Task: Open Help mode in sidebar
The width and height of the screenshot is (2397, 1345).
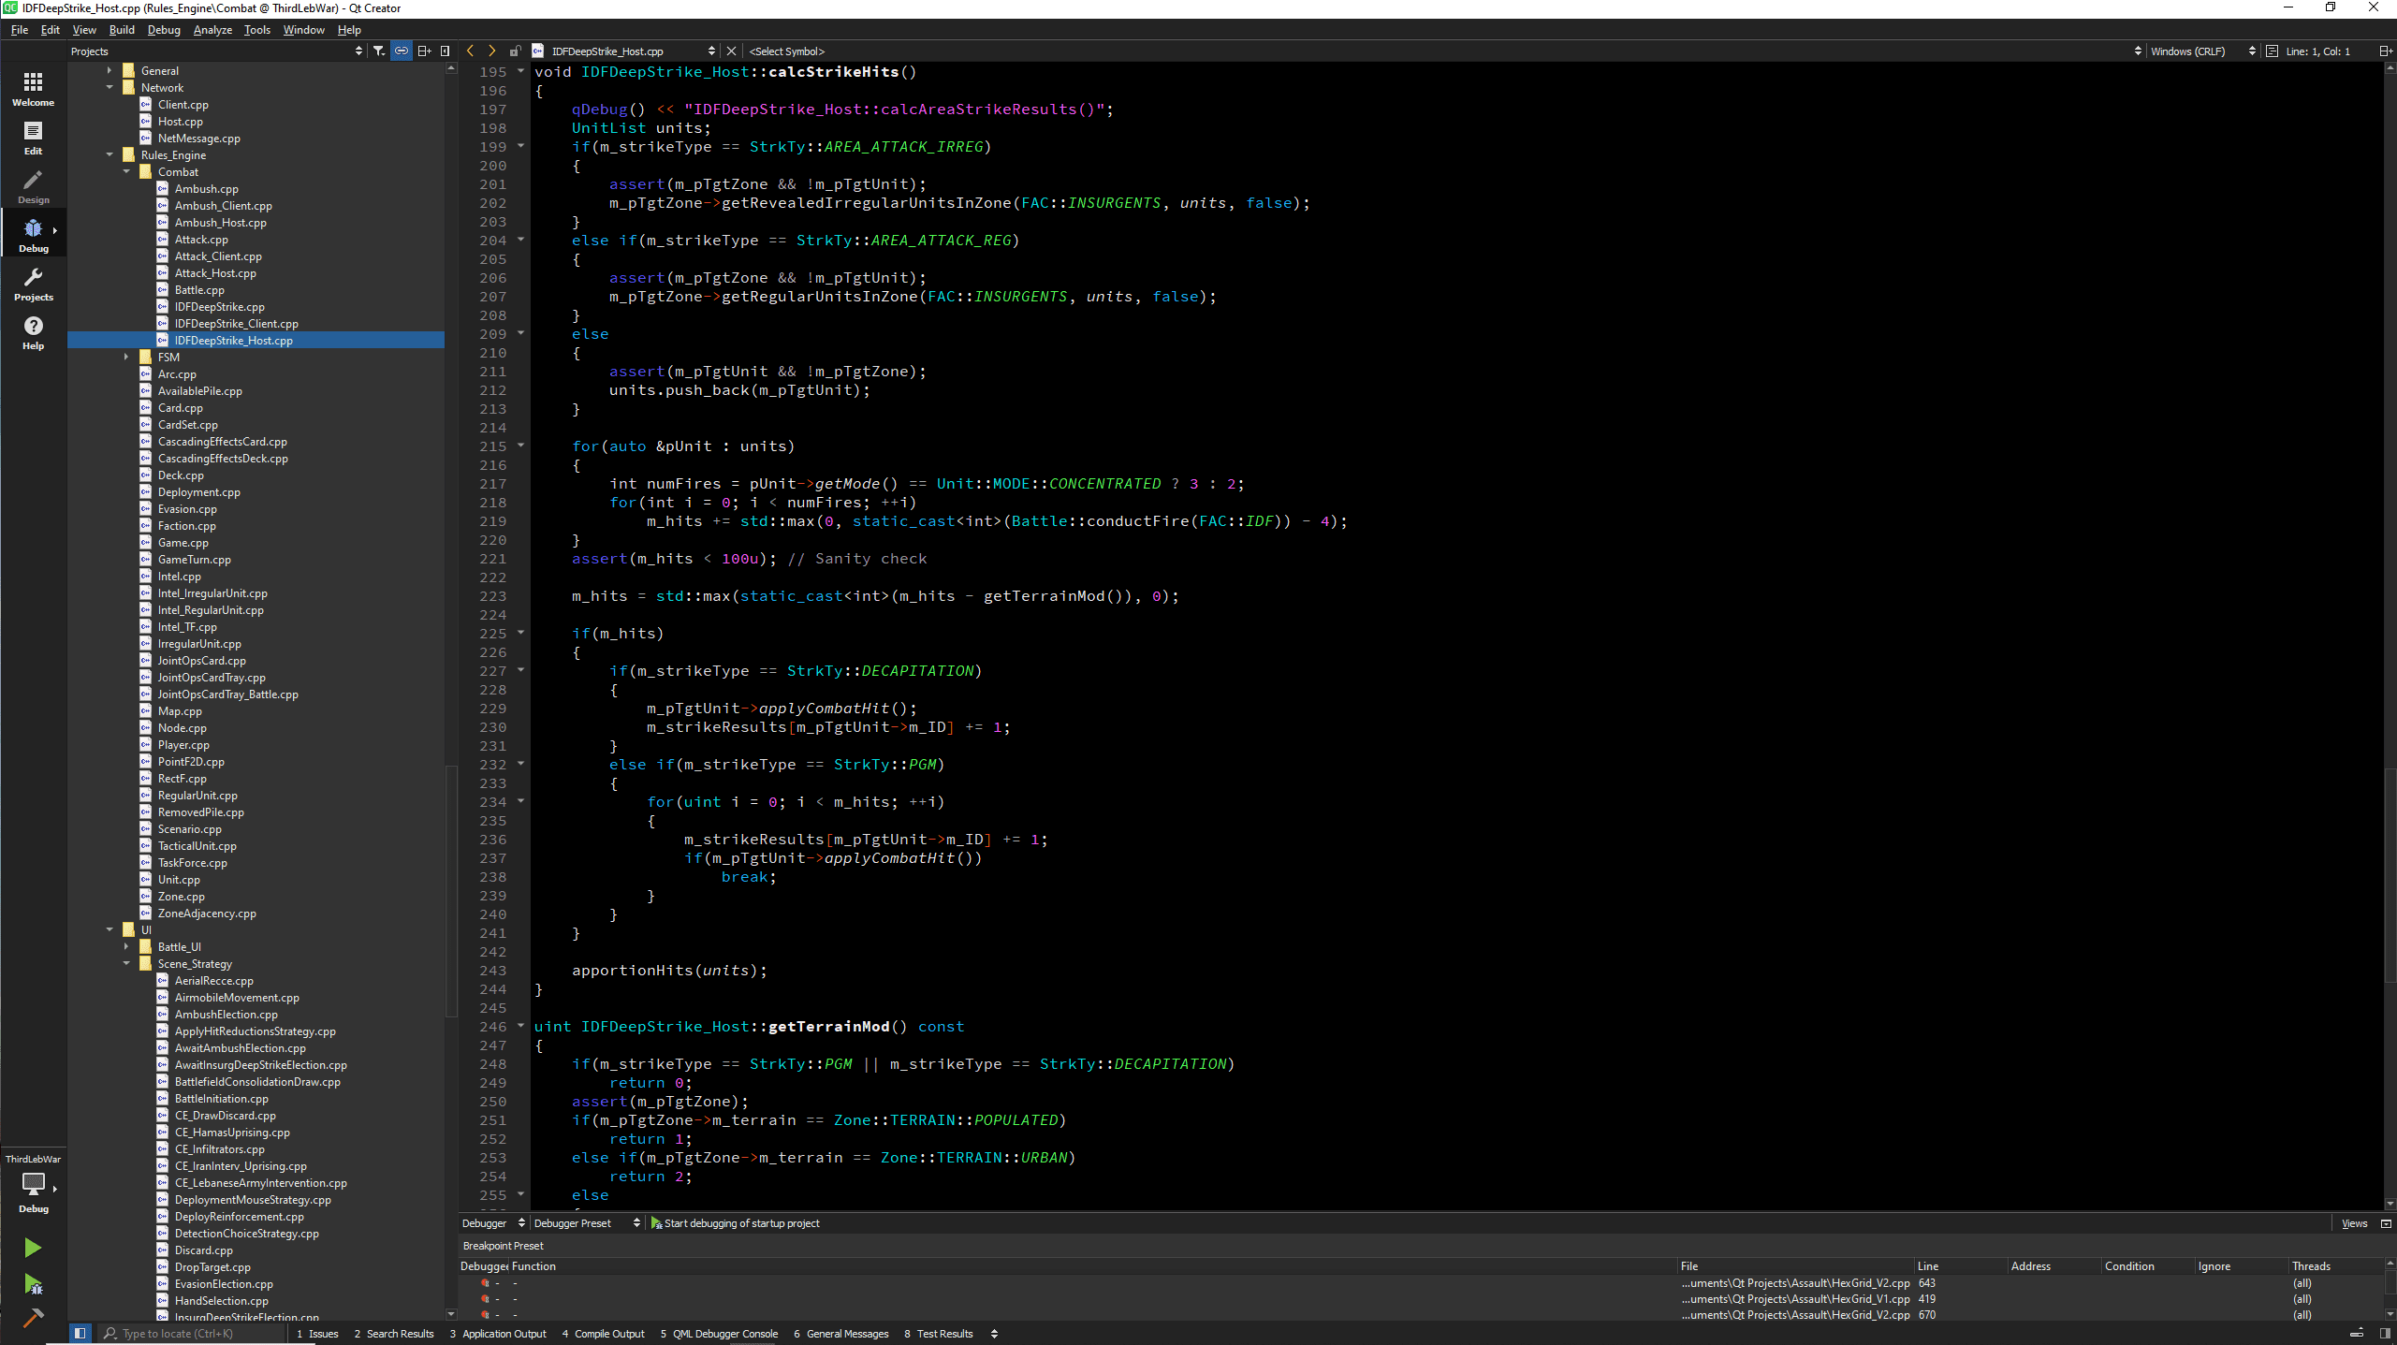Action: click(x=33, y=332)
